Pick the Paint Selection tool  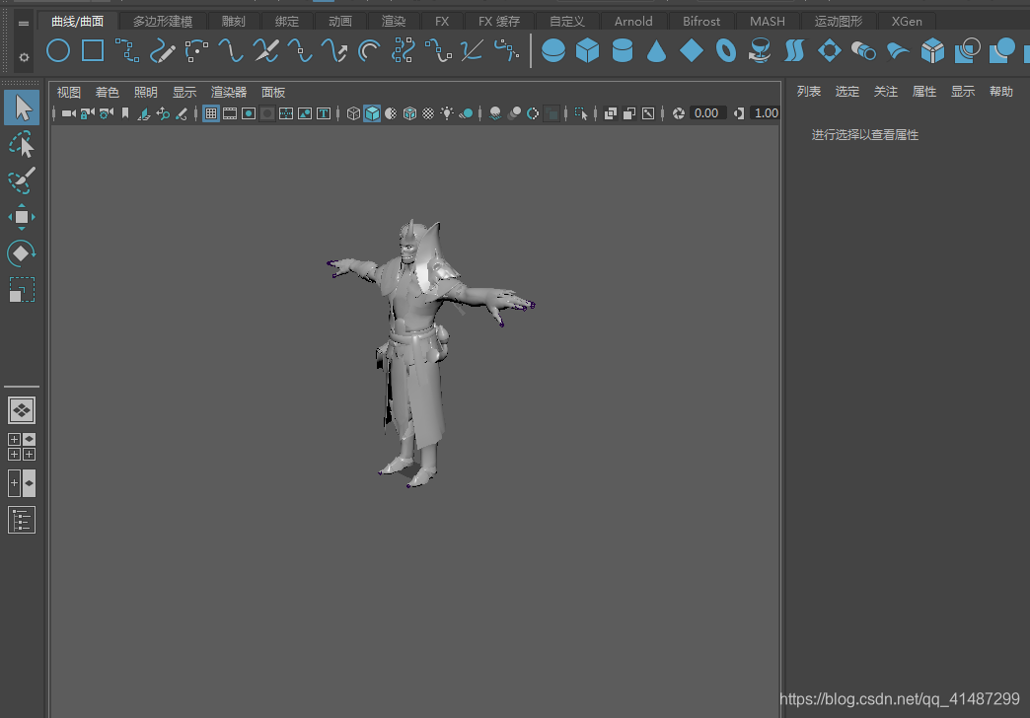pos(22,180)
